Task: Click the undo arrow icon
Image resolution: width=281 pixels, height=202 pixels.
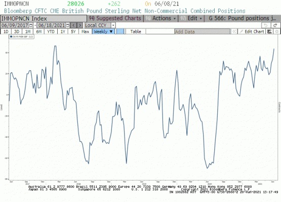Action: click(266, 25)
